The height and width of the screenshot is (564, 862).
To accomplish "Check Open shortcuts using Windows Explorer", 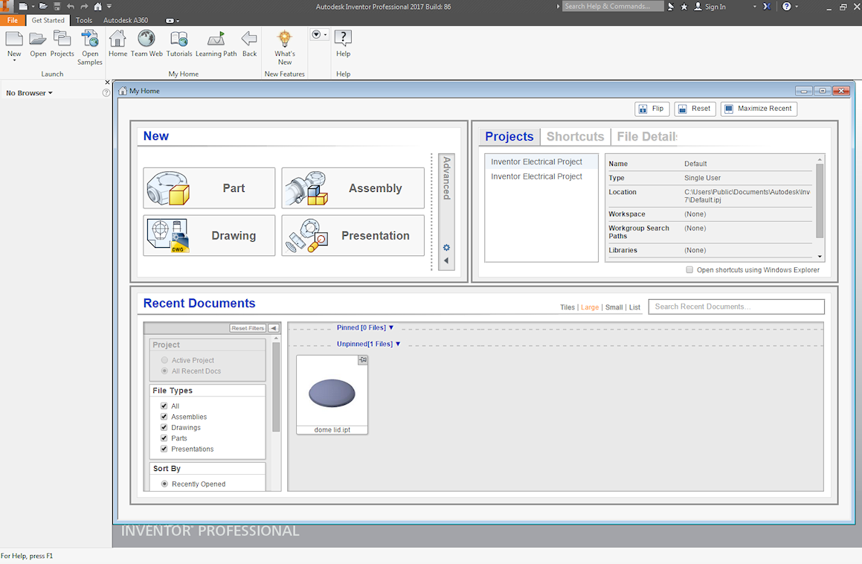I will click(x=689, y=269).
